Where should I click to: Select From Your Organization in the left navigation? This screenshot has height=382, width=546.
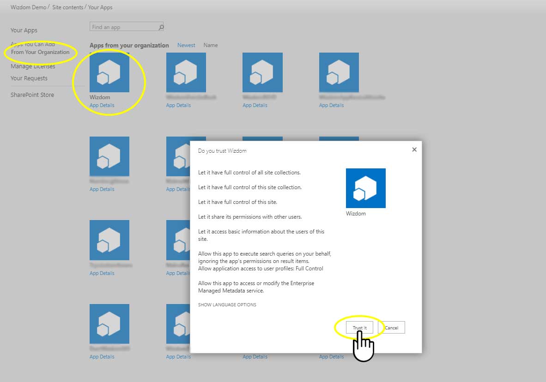pyautogui.click(x=40, y=52)
